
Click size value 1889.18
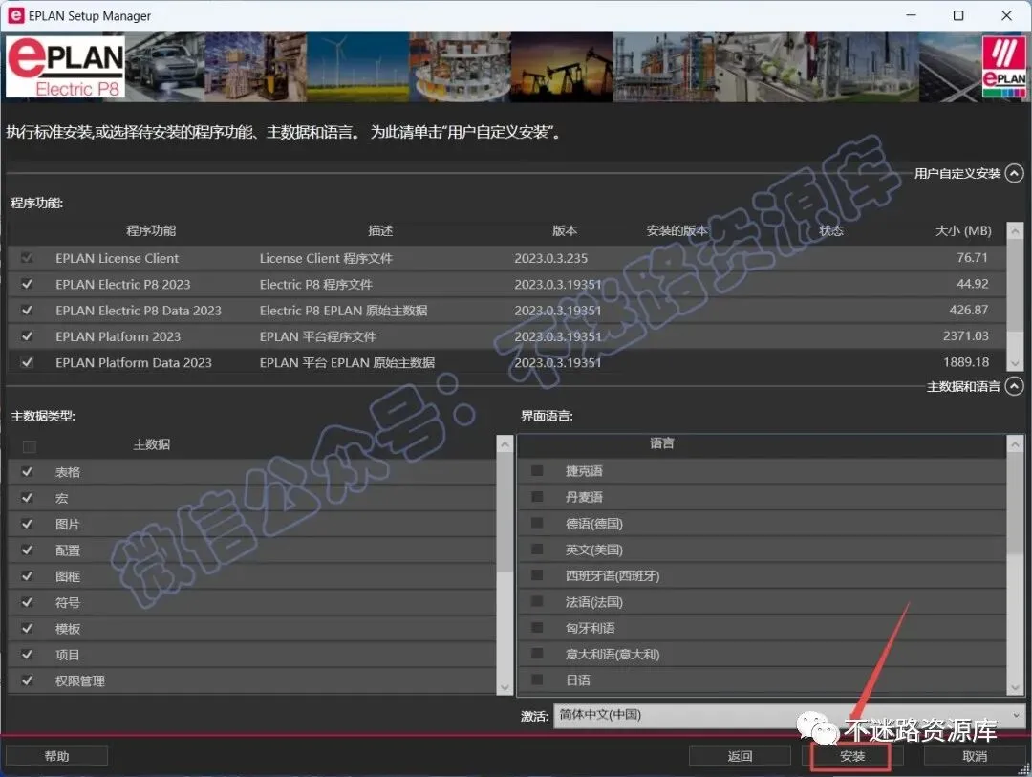965,361
